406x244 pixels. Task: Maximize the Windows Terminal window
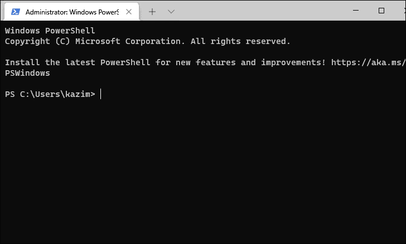(x=381, y=11)
